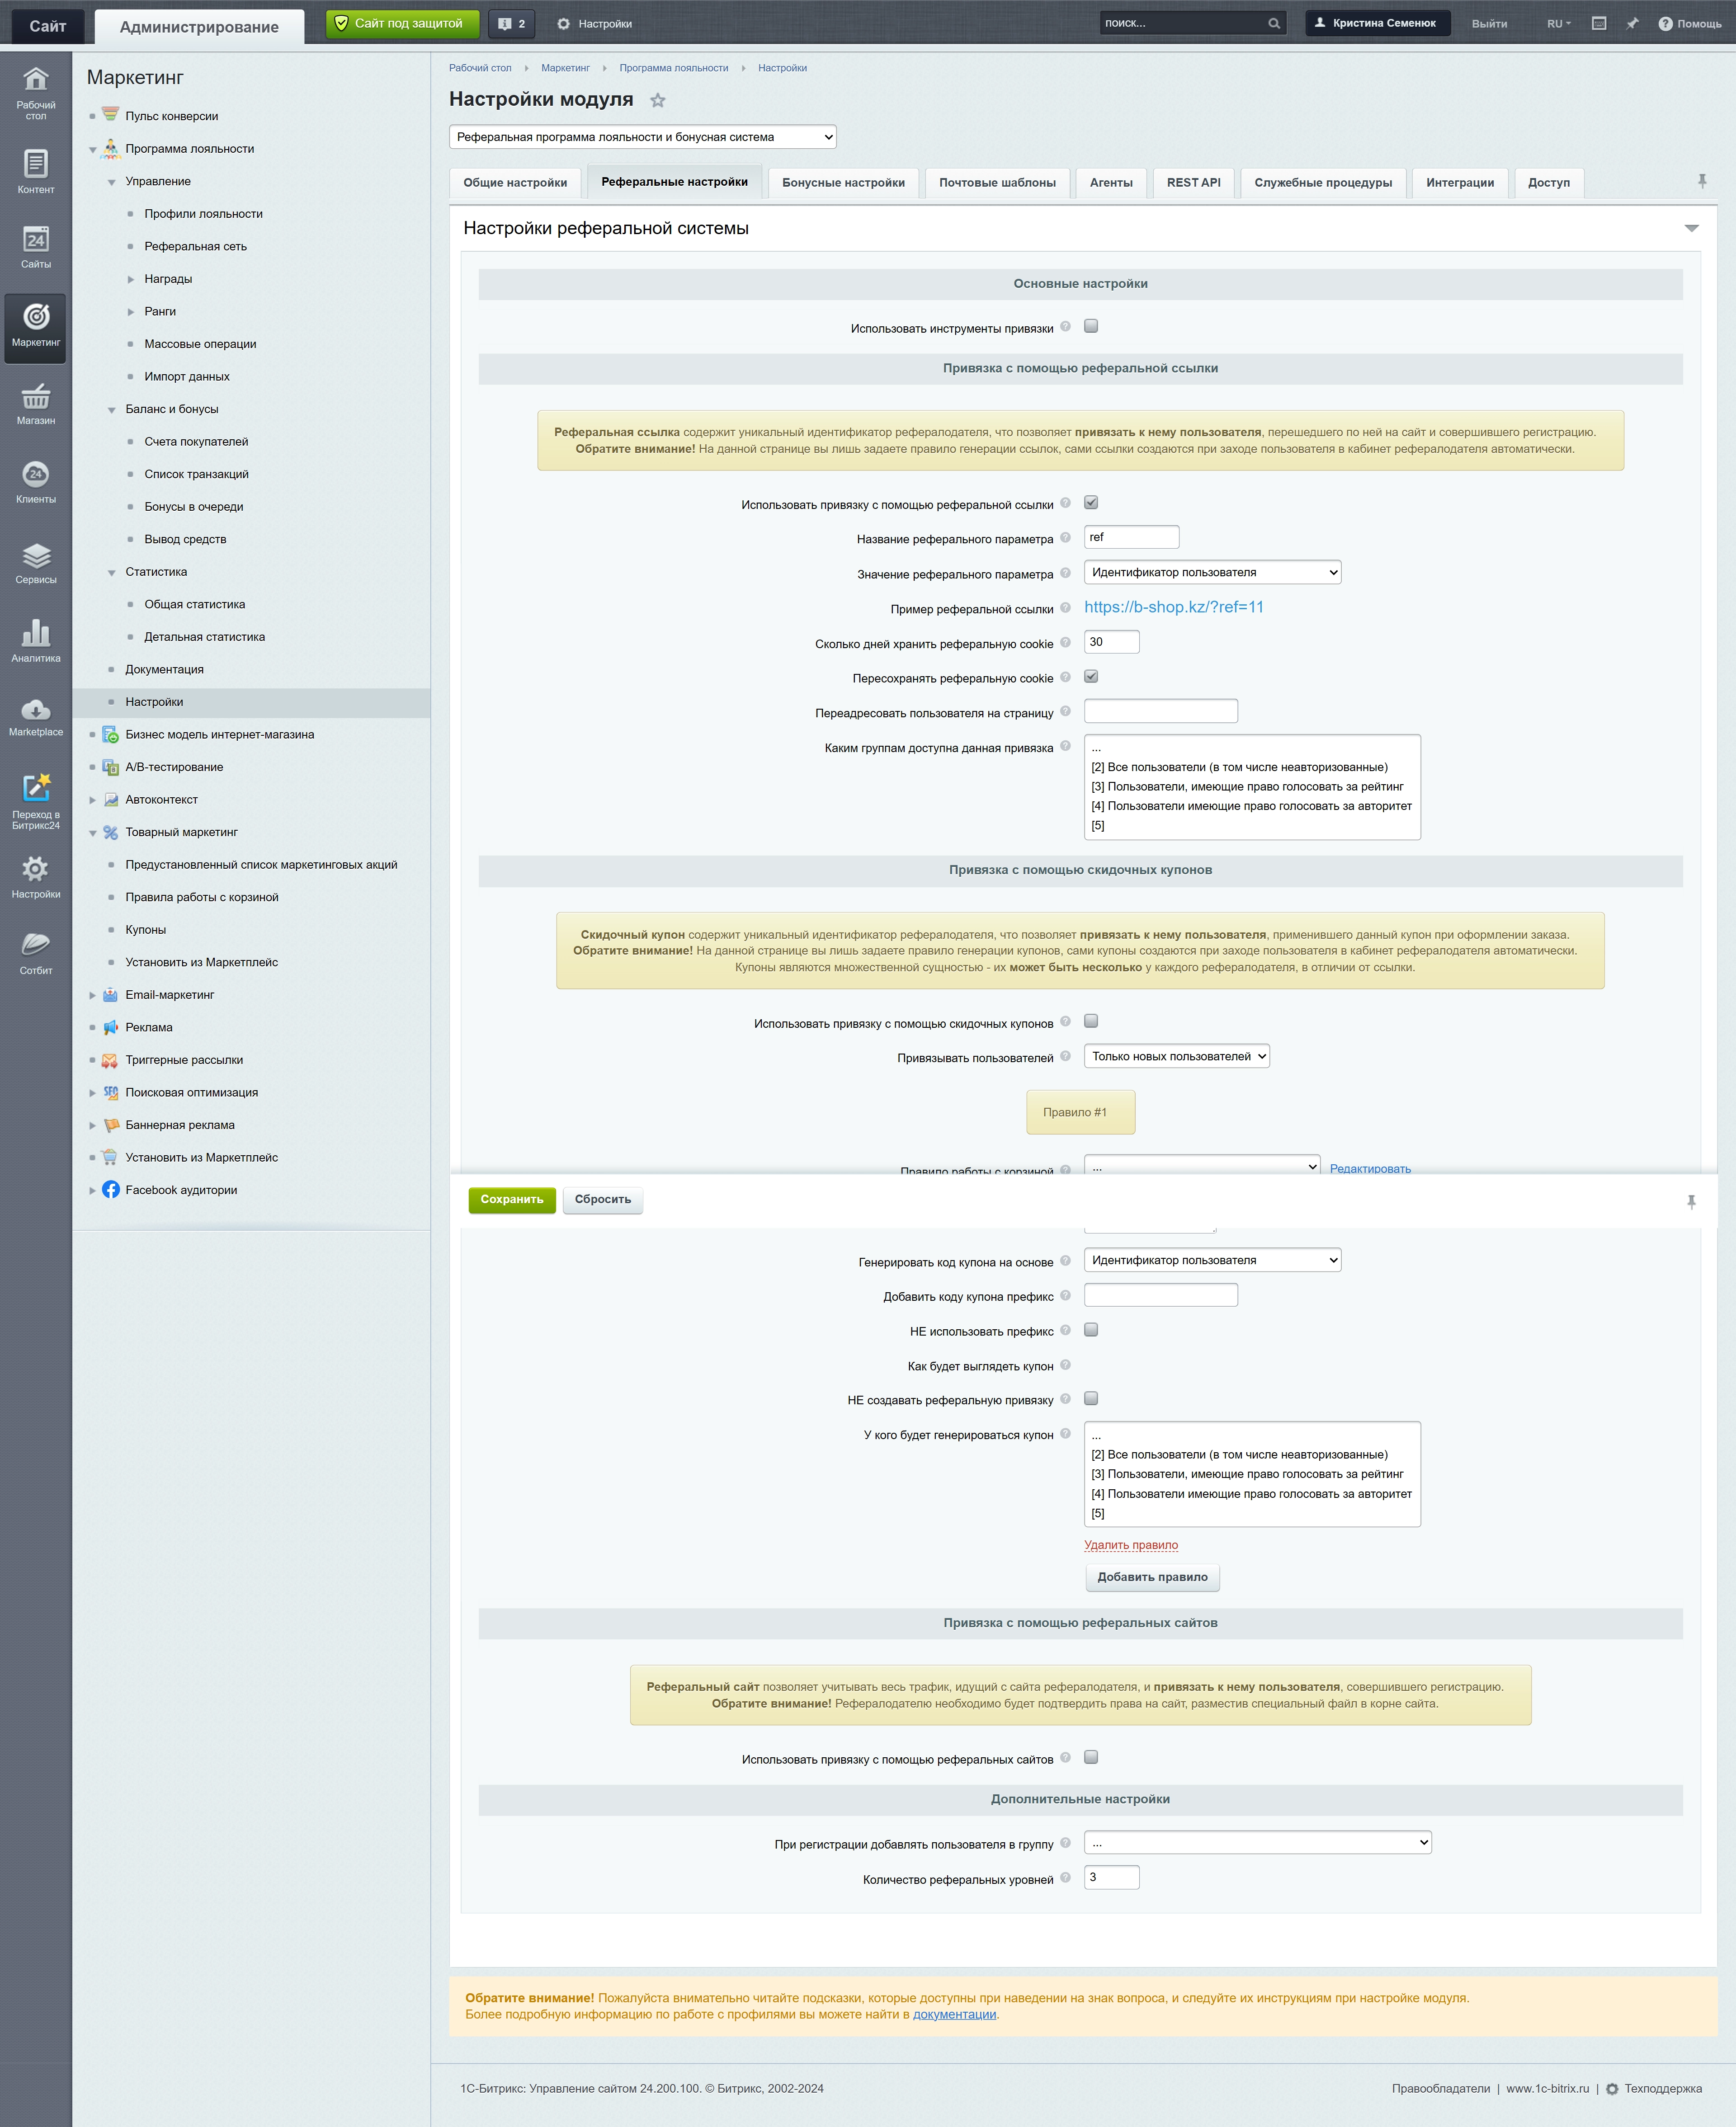This screenshot has width=1736, height=2127.
Task: Enable привязку с помощью скидочных купонов
Action: 1091,1021
